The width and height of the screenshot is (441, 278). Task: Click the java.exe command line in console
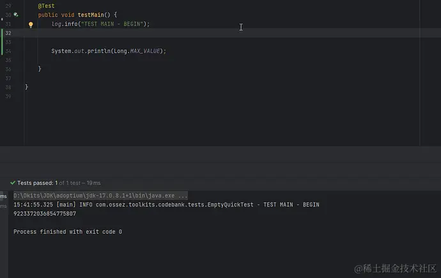tap(100, 196)
